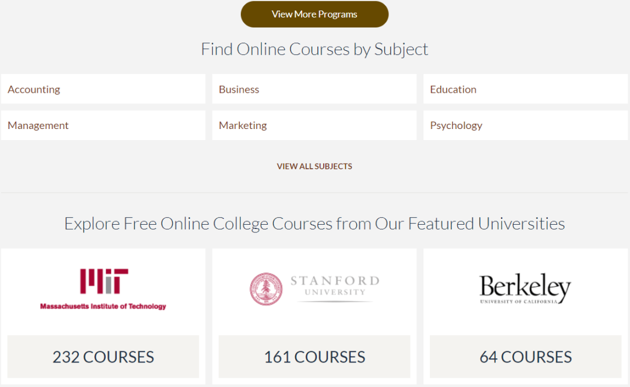Open MIT's 232 COURSES button

pos(103,357)
